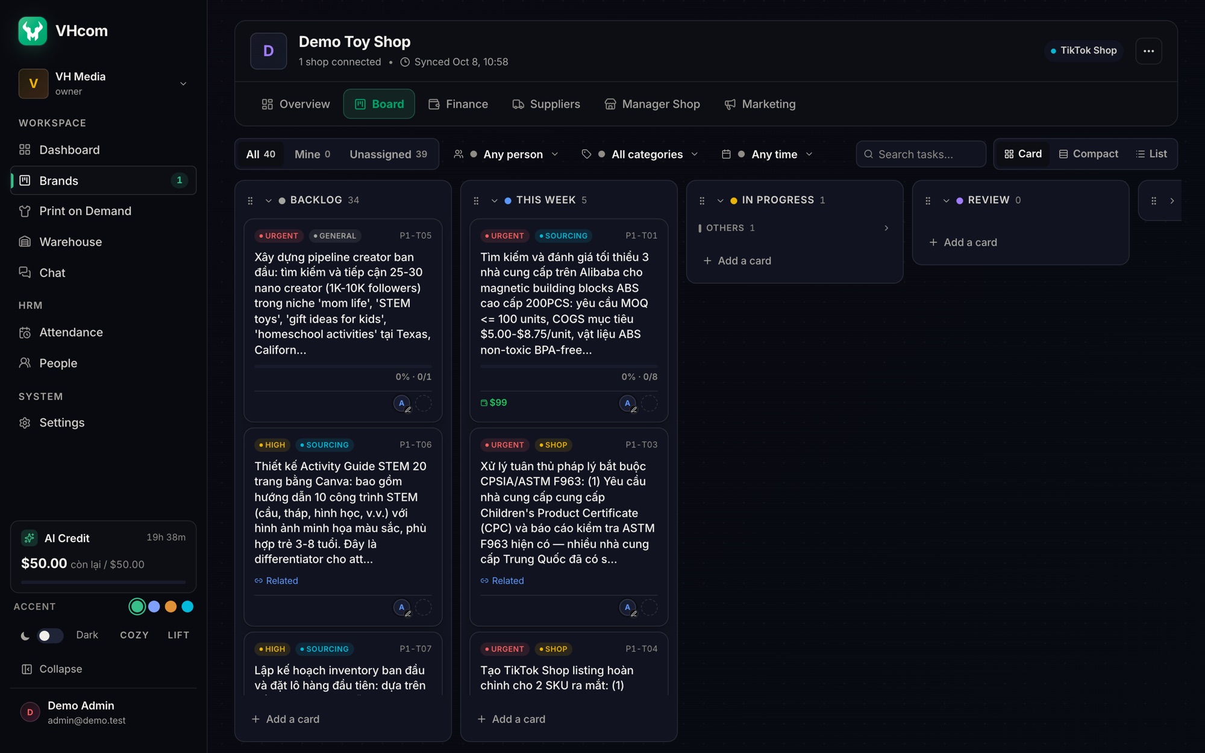Open the Marketing tab

point(760,104)
